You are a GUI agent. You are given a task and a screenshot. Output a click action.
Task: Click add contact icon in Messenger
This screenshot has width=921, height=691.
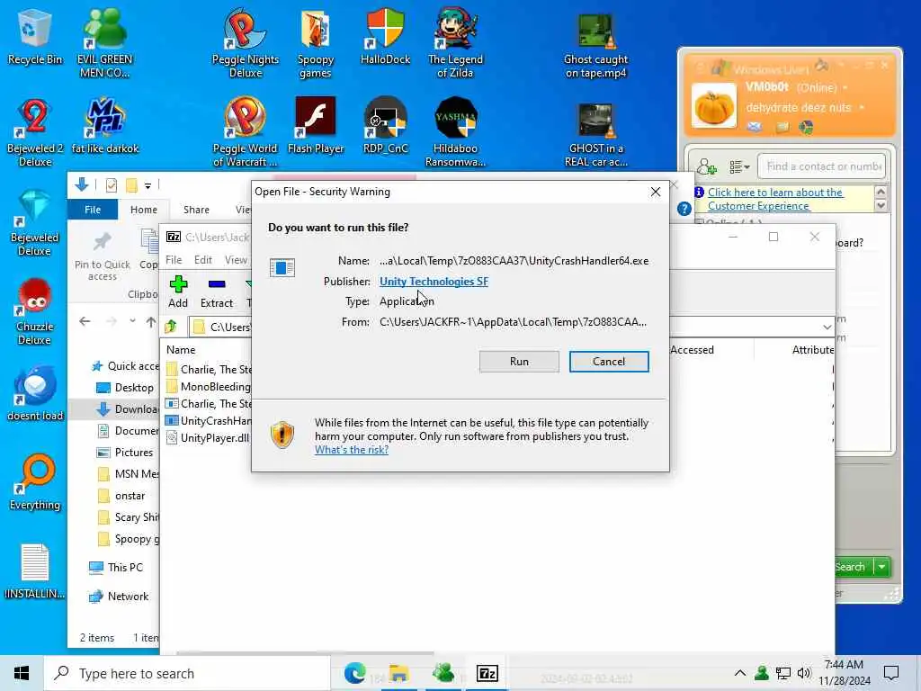point(707,166)
